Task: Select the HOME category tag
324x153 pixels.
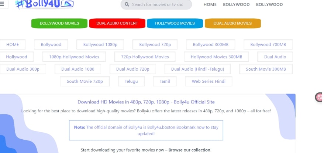Action: click(13, 44)
